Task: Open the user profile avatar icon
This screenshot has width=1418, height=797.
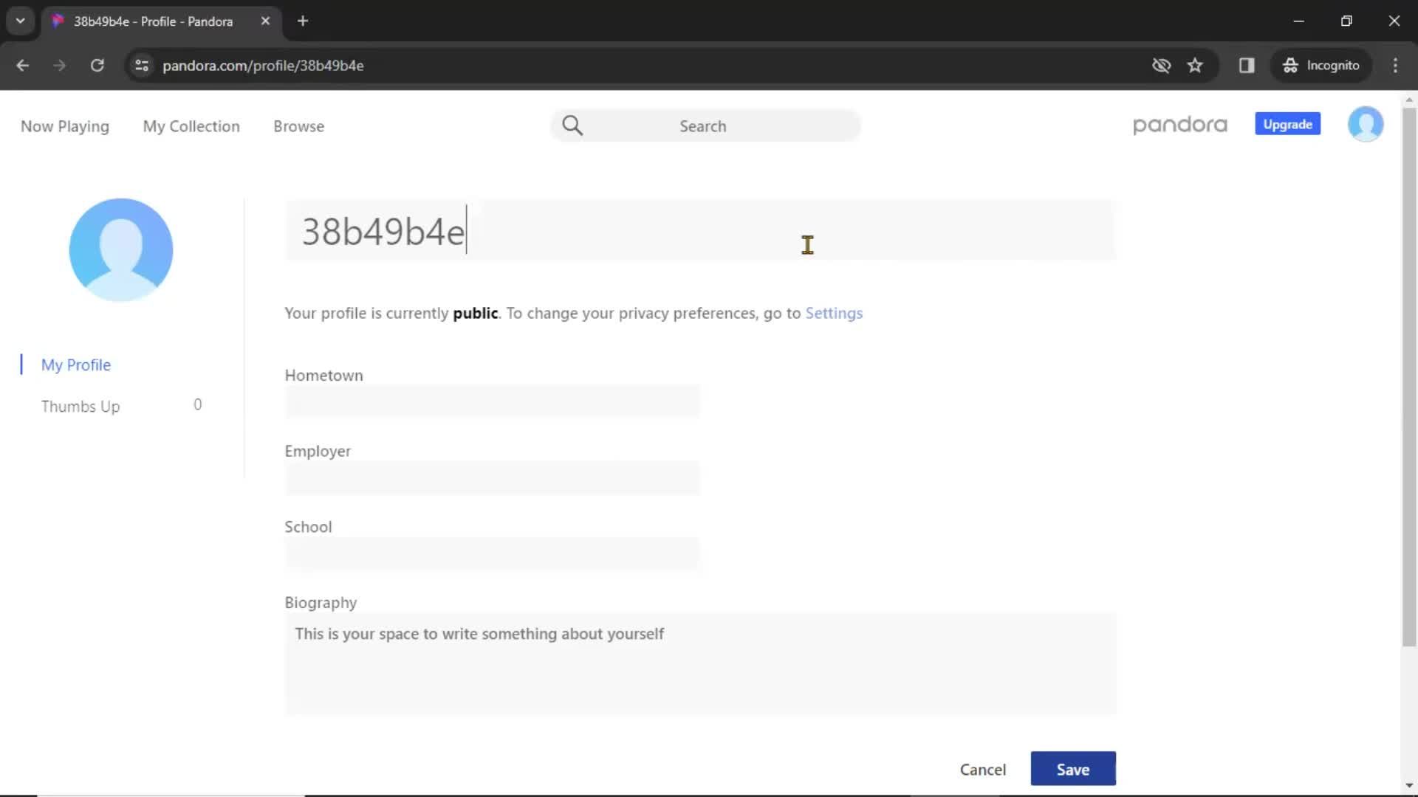Action: (x=1363, y=125)
